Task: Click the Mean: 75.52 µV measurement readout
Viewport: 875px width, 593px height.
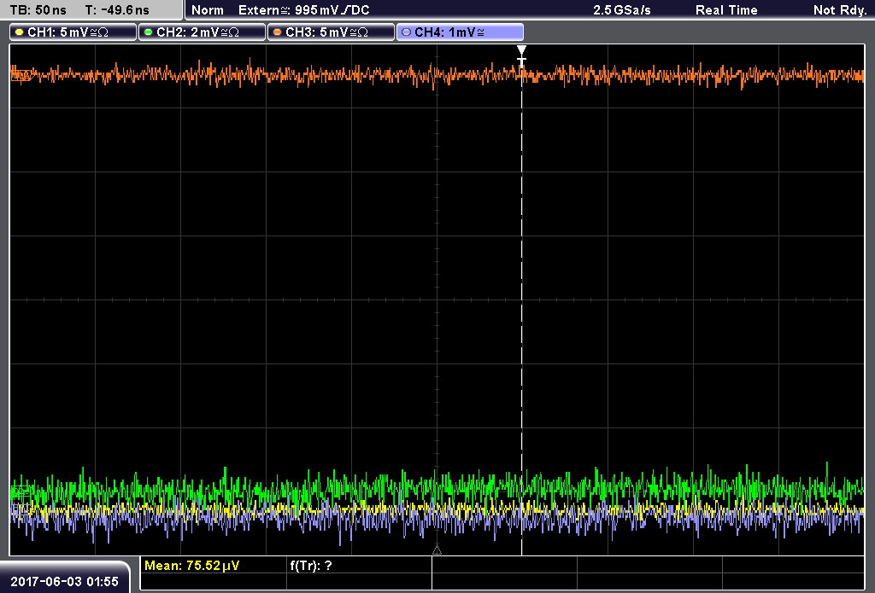Action: pyautogui.click(x=192, y=566)
